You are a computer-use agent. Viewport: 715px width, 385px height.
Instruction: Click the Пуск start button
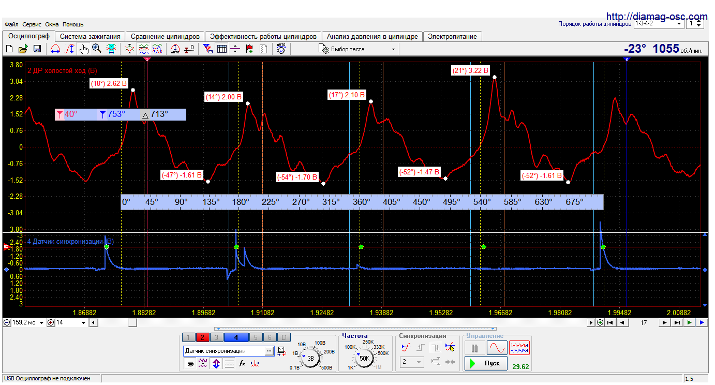click(486, 363)
